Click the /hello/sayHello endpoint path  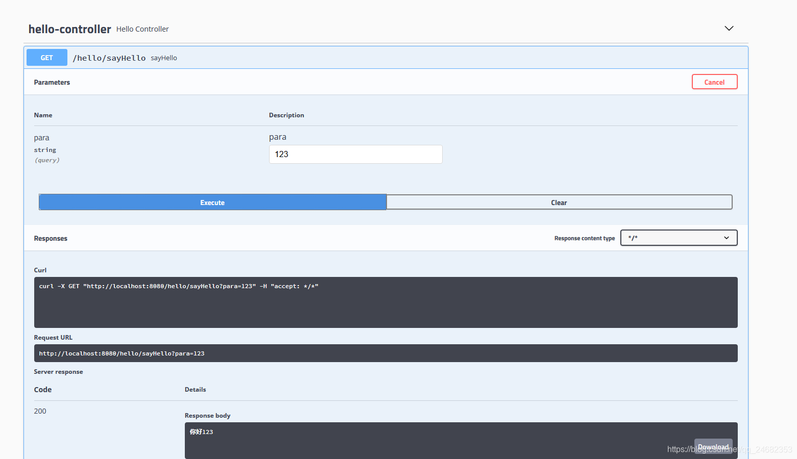coord(109,58)
